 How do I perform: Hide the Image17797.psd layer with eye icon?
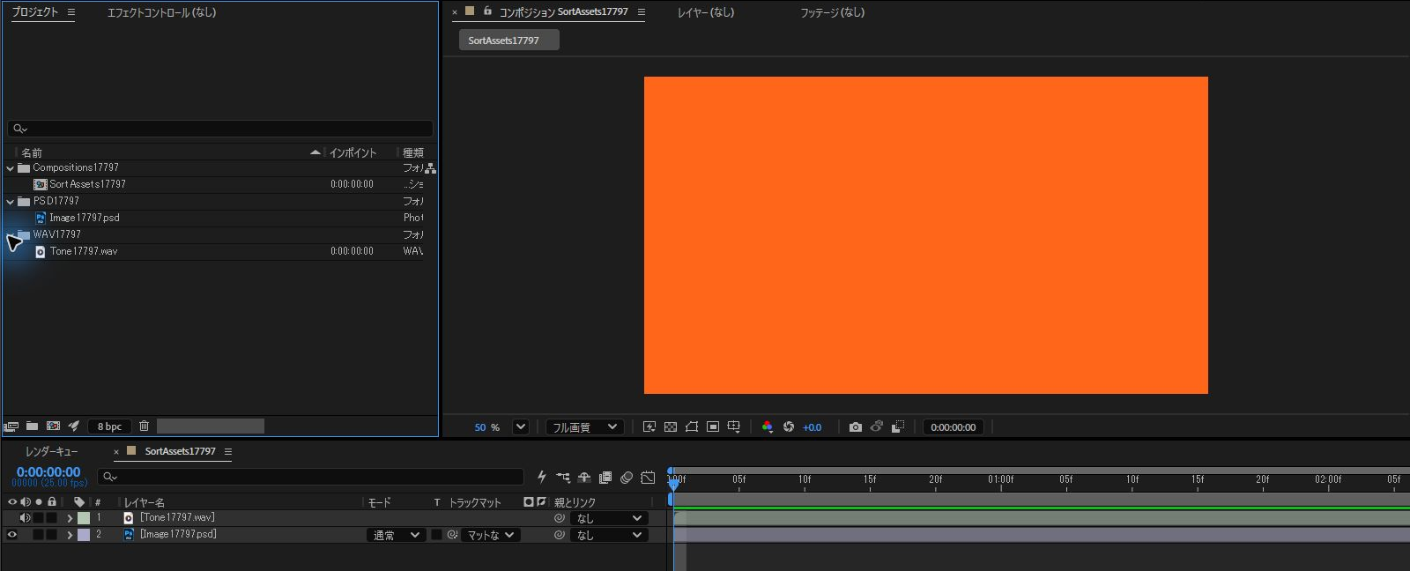(12, 535)
